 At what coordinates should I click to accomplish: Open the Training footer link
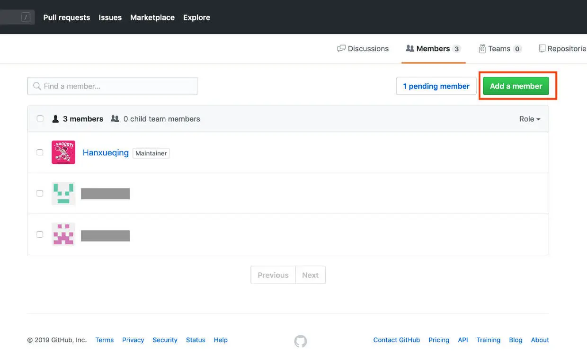pos(489,340)
